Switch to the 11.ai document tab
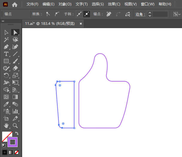182x157 pixels. (50, 24)
